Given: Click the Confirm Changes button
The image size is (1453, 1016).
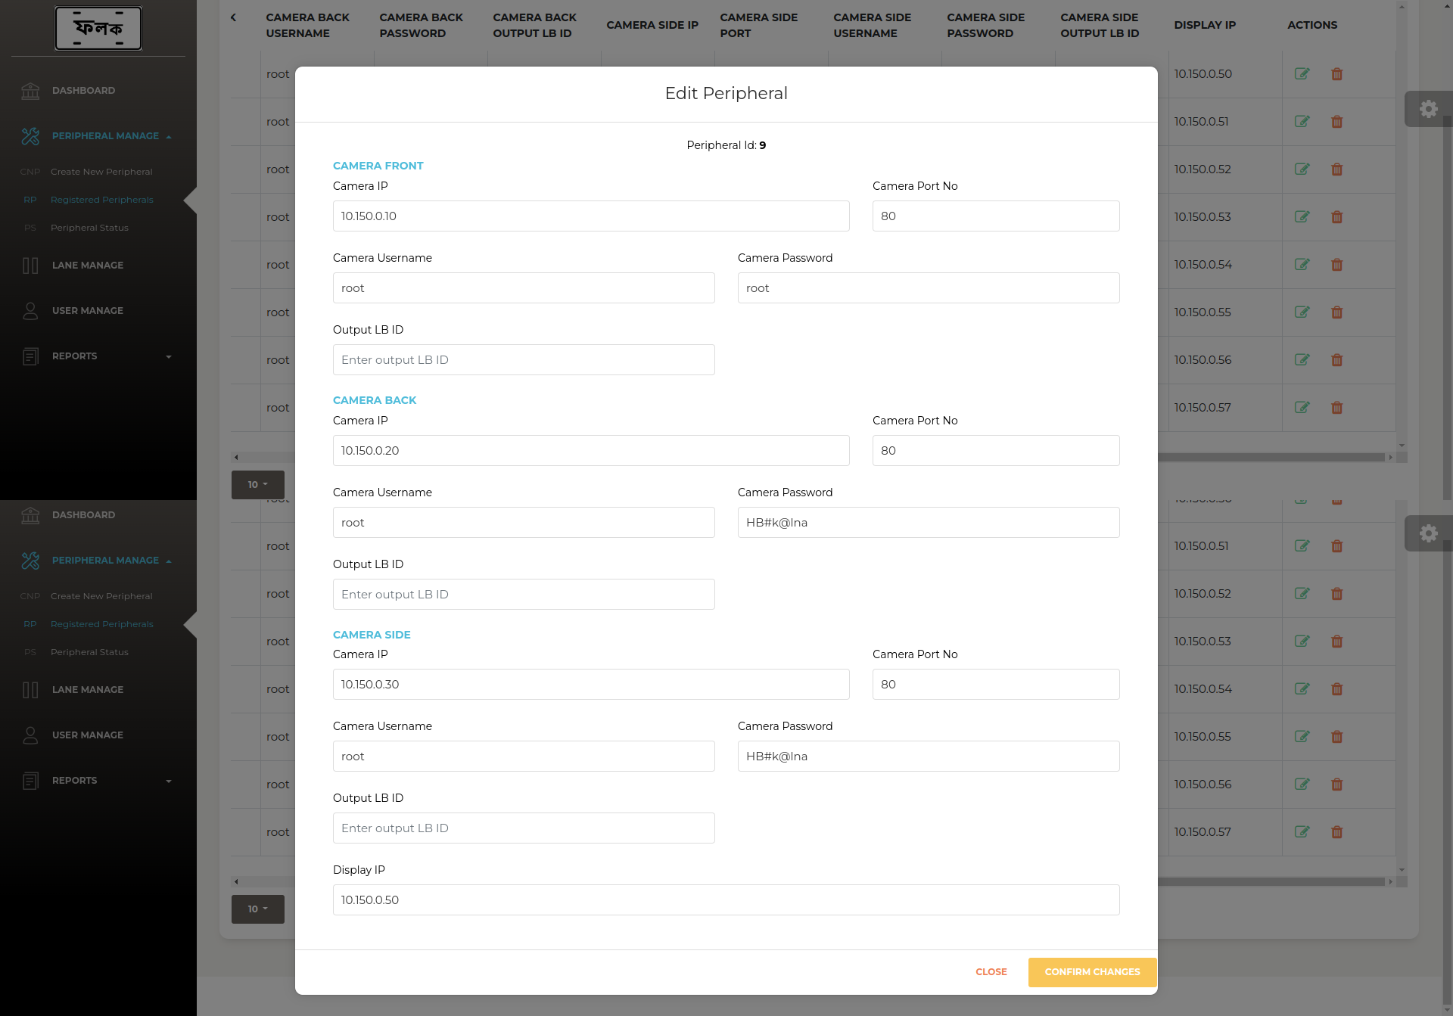Looking at the screenshot, I should [x=1092, y=972].
